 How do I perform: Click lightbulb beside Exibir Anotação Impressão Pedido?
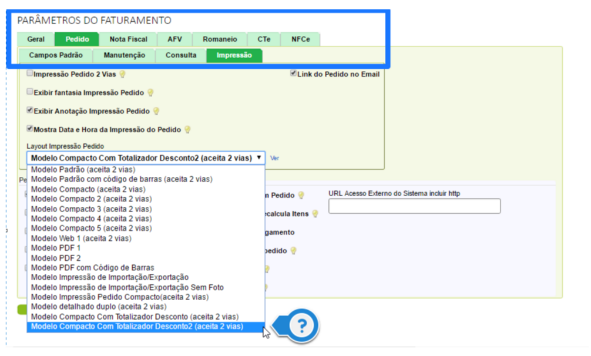point(156,111)
